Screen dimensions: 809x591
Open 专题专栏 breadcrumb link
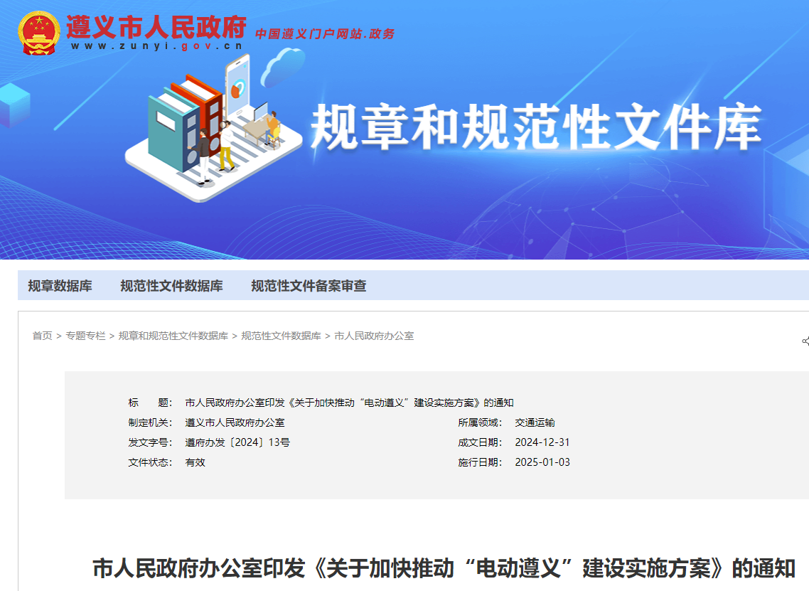85,336
